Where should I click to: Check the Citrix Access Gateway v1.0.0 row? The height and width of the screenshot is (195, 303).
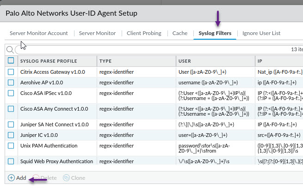coord(11,72)
